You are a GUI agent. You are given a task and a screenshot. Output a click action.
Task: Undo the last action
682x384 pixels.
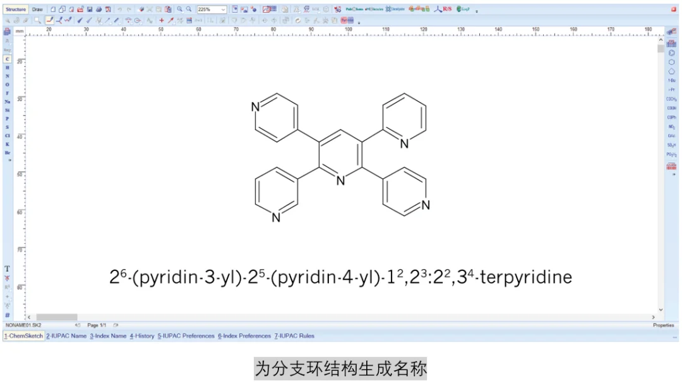pyautogui.click(x=119, y=9)
